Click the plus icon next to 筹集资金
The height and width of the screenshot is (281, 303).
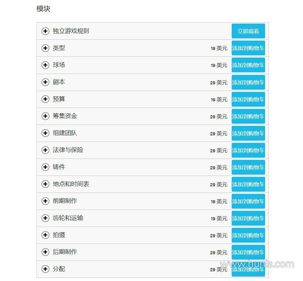pyautogui.click(x=45, y=116)
